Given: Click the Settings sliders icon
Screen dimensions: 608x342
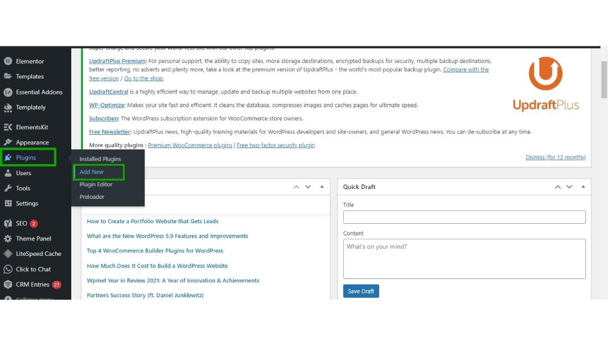Looking at the screenshot, I should tap(8, 203).
